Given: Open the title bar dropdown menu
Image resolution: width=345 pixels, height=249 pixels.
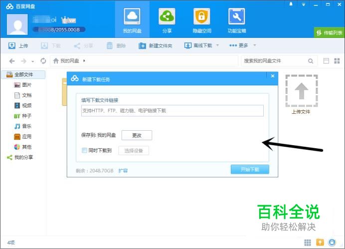Looking at the screenshot, I should pos(304,4).
